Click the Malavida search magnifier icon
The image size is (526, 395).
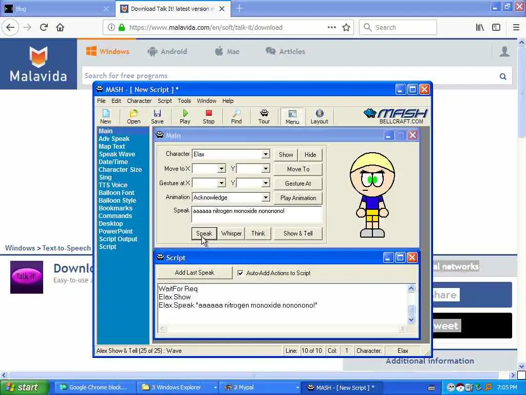point(503,76)
